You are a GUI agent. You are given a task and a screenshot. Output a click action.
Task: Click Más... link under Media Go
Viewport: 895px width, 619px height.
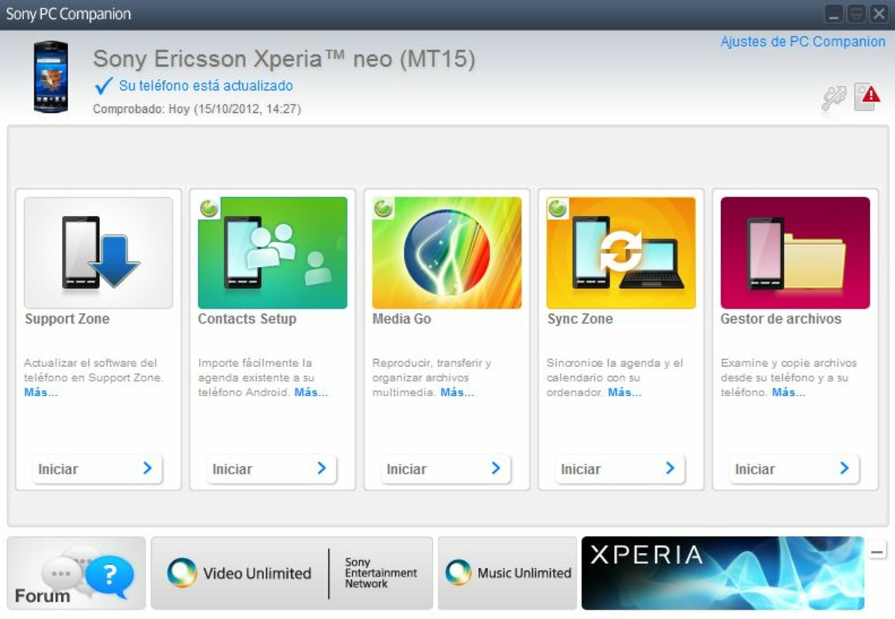tap(457, 392)
